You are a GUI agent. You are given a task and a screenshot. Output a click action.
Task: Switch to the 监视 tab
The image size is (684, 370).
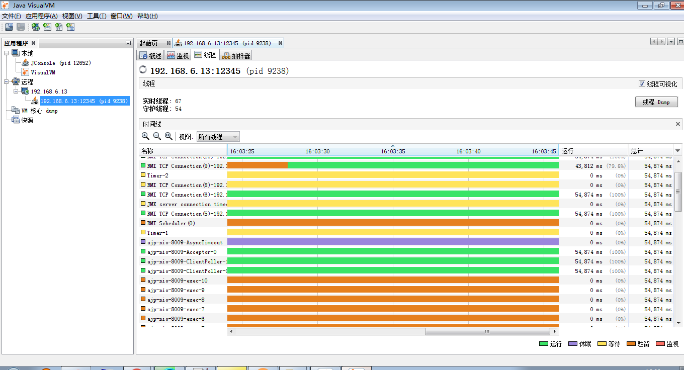click(178, 55)
